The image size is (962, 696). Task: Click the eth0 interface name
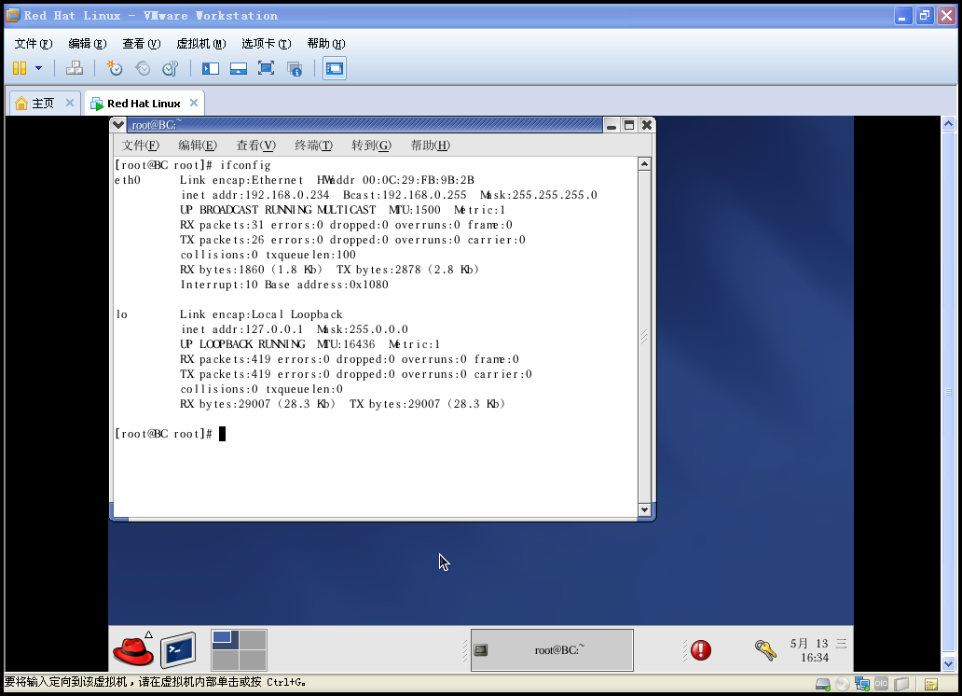coord(128,180)
